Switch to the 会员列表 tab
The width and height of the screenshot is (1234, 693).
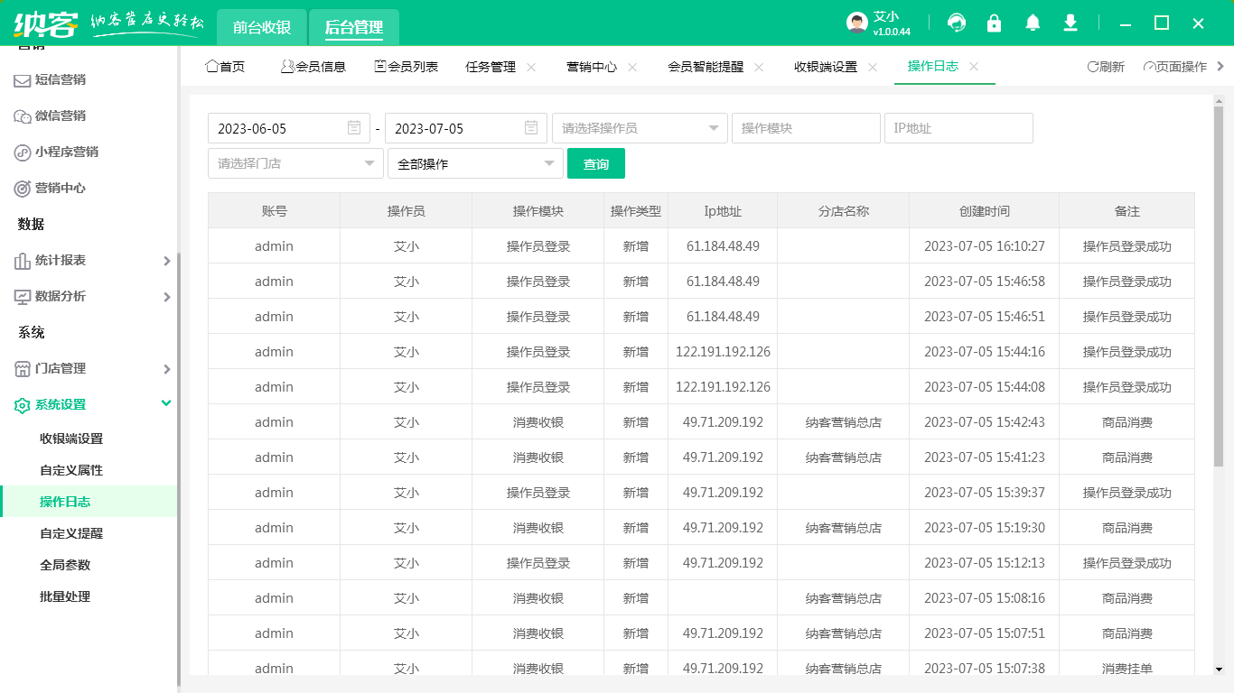coord(407,67)
